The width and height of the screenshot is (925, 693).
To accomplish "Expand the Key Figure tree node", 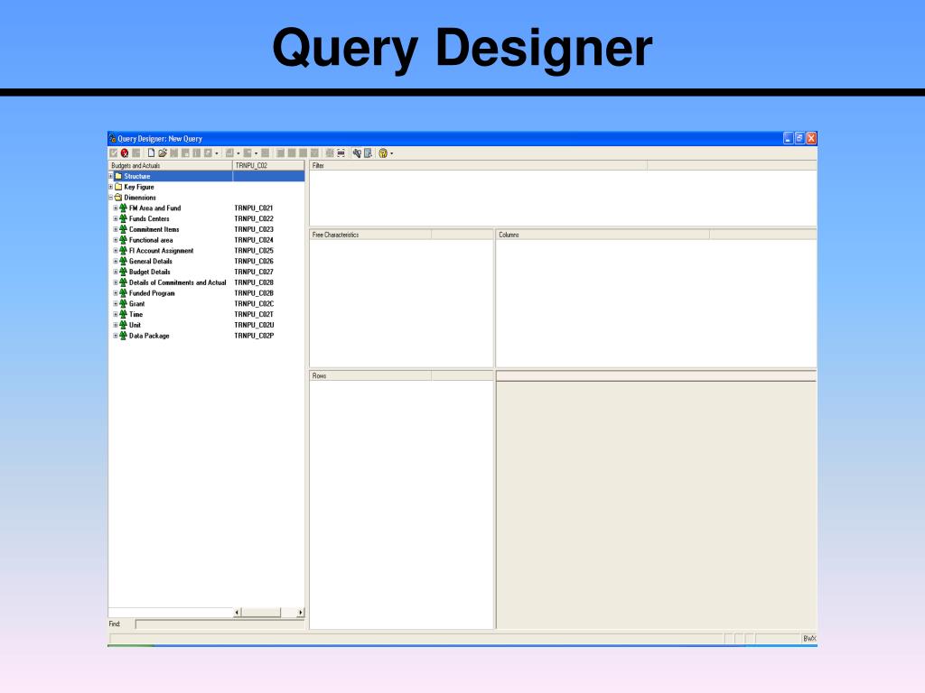I will 110,187.
